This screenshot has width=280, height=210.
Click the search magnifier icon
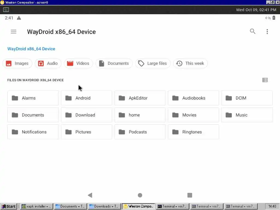click(x=252, y=31)
